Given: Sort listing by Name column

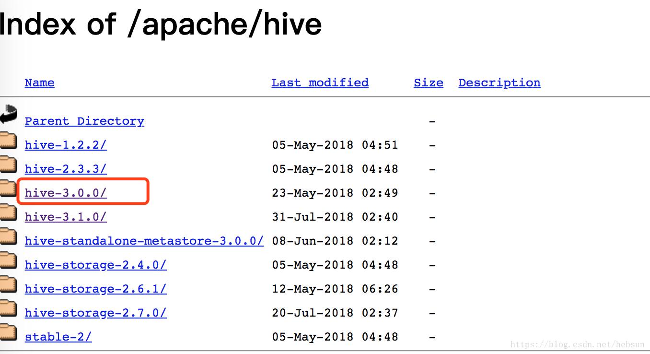Looking at the screenshot, I should pyautogui.click(x=39, y=83).
